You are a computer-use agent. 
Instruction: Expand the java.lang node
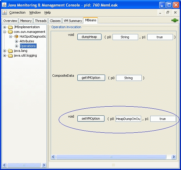point(4,51)
